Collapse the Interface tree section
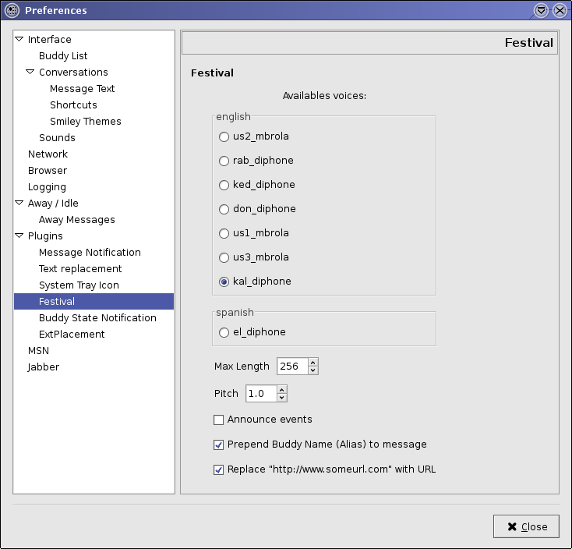The width and height of the screenshot is (572, 549). [19, 39]
